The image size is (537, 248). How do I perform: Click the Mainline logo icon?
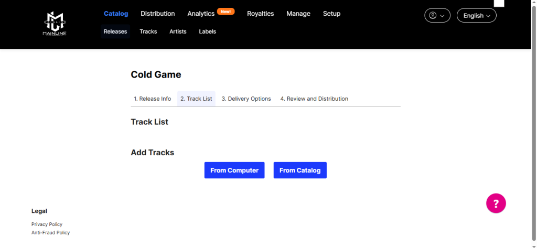click(55, 24)
